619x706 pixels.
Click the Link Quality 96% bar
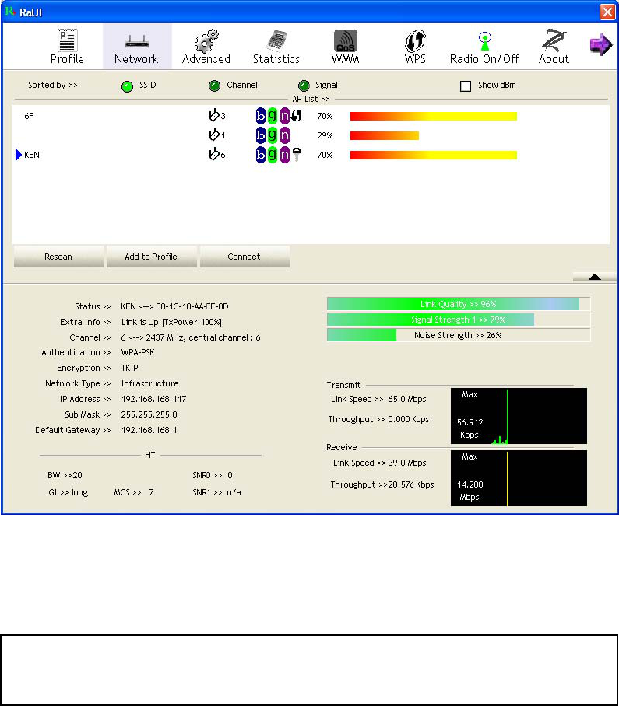click(458, 304)
